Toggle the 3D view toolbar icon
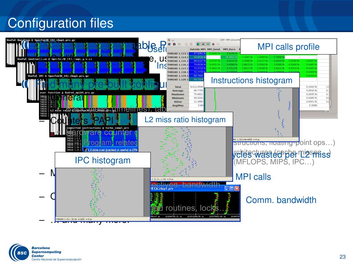This screenshot has width=353, height=265. [179, 45]
